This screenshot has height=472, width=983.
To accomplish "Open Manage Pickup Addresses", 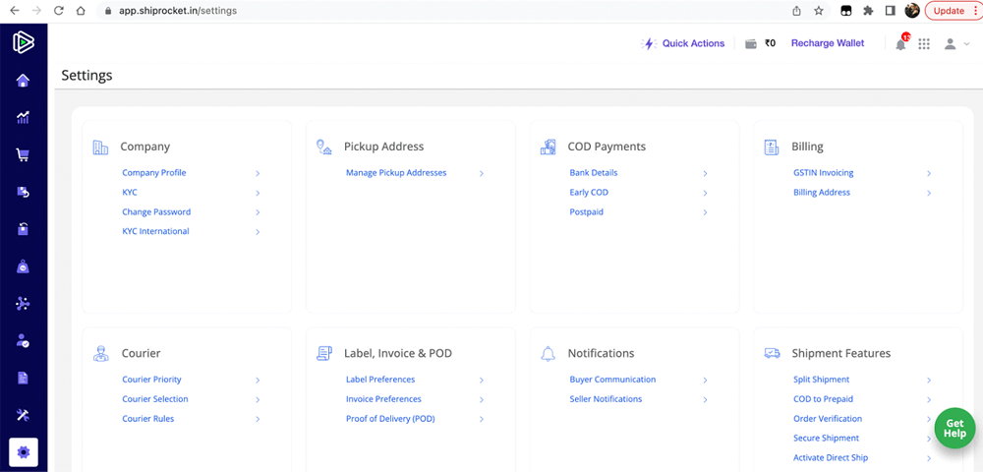I will tap(396, 173).
